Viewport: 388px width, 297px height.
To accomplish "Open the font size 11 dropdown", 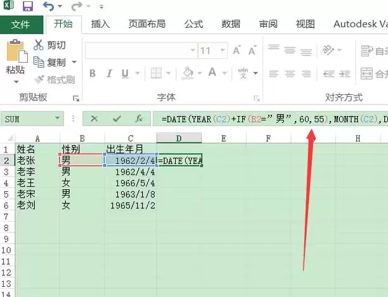I will 223,51.
